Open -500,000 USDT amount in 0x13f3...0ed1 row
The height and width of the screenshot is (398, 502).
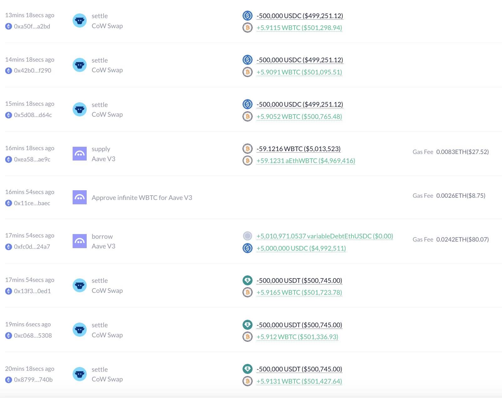299,280
